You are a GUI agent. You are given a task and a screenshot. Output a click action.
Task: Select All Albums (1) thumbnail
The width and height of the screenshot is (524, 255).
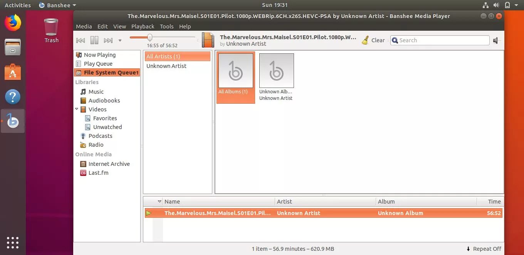point(236,78)
